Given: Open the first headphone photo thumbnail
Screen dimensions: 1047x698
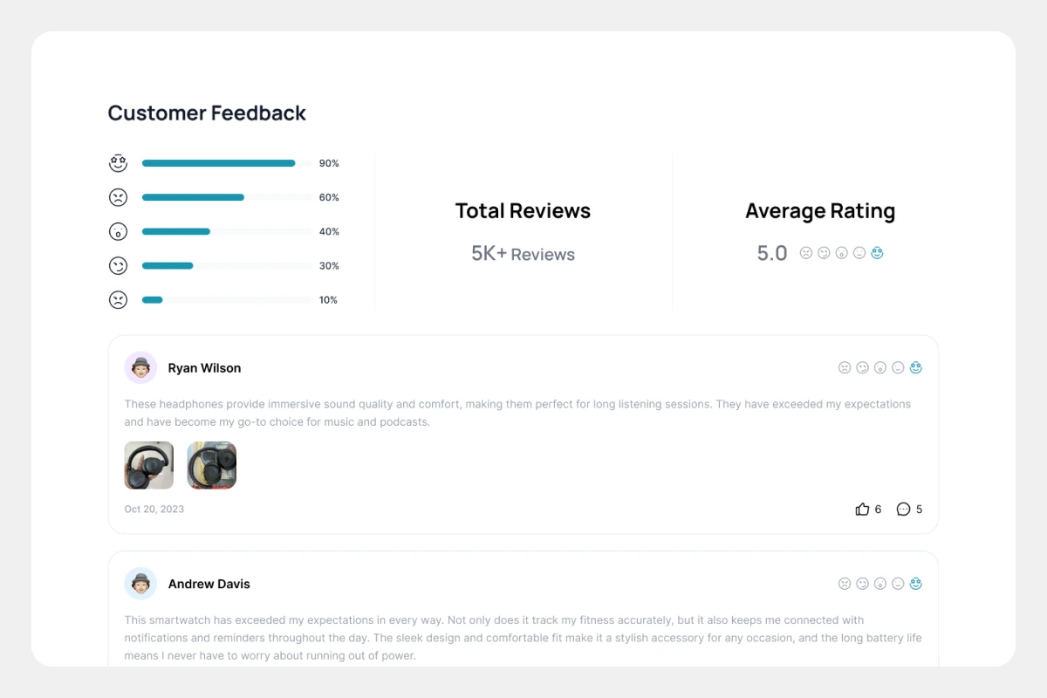Looking at the screenshot, I should coord(149,465).
